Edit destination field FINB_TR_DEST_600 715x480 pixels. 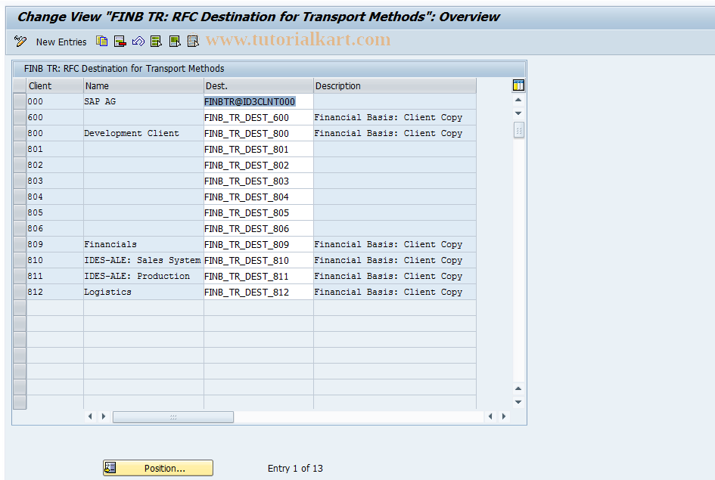[259, 117]
